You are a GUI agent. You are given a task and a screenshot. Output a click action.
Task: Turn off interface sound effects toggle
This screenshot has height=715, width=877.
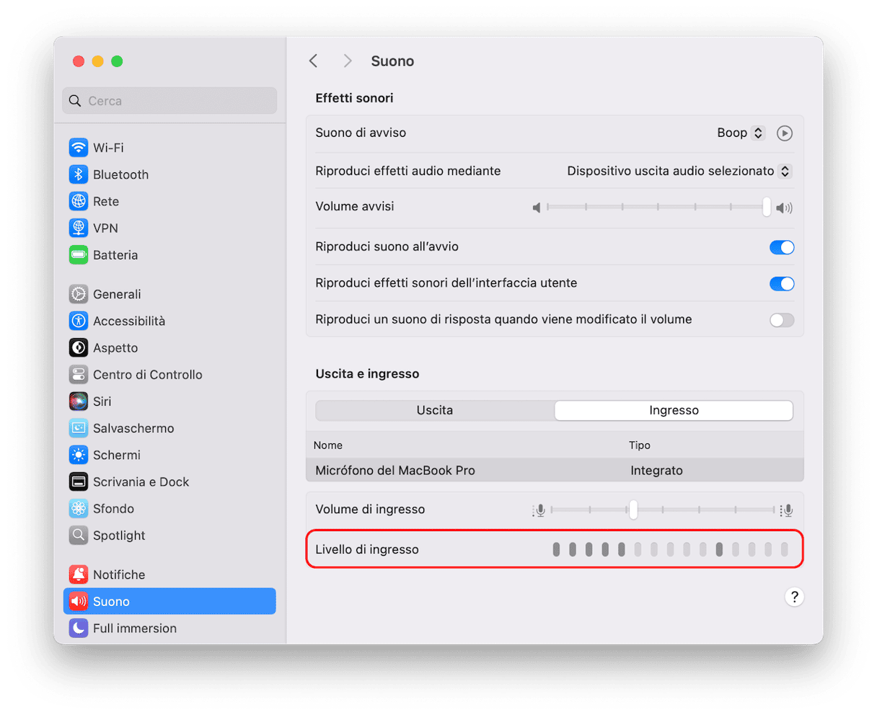(782, 283)
